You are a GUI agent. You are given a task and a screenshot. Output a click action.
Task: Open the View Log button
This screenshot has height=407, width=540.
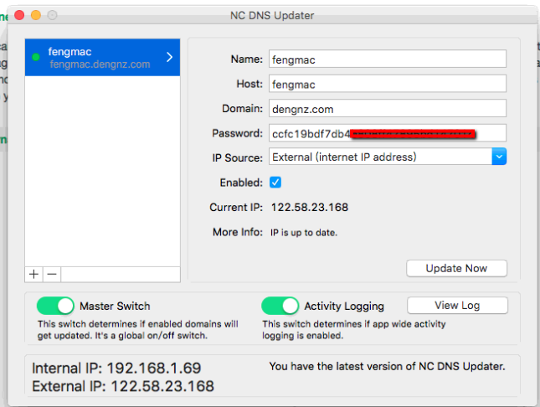(x=457, y=306)
